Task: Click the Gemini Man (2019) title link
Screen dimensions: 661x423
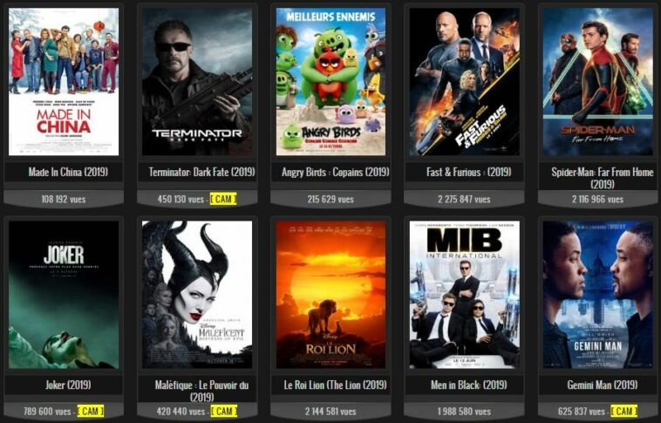Action: (602, 385)
